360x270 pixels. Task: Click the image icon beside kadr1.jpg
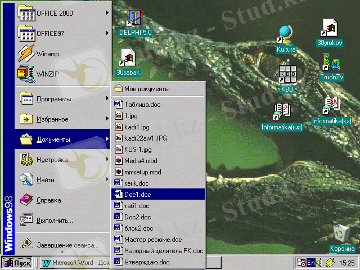(x=119, y=127)
